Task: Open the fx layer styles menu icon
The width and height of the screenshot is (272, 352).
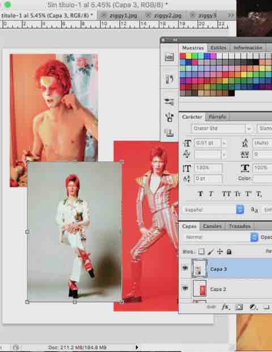Action: (226, 307)
